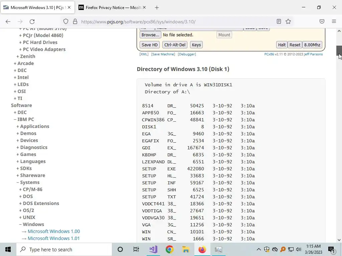The image size is (342, 256).
Task: Click the Cortana circle icon in taskbar
Action: point(120,249)
